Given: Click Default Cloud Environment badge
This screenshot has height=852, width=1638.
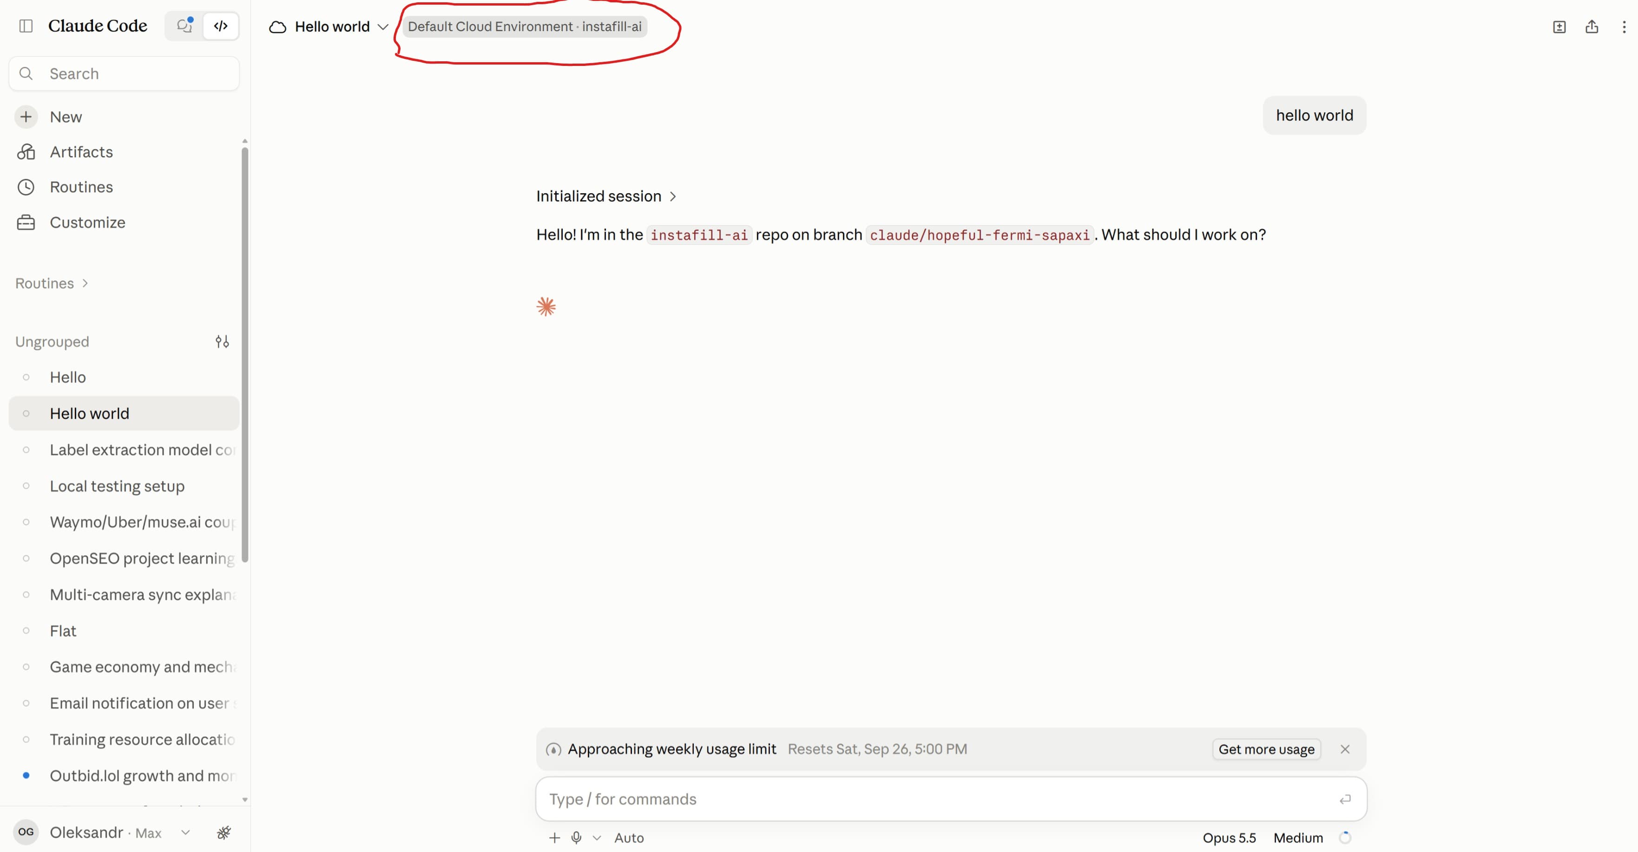Looking at the screenshot, I should [x=525, y=26].
